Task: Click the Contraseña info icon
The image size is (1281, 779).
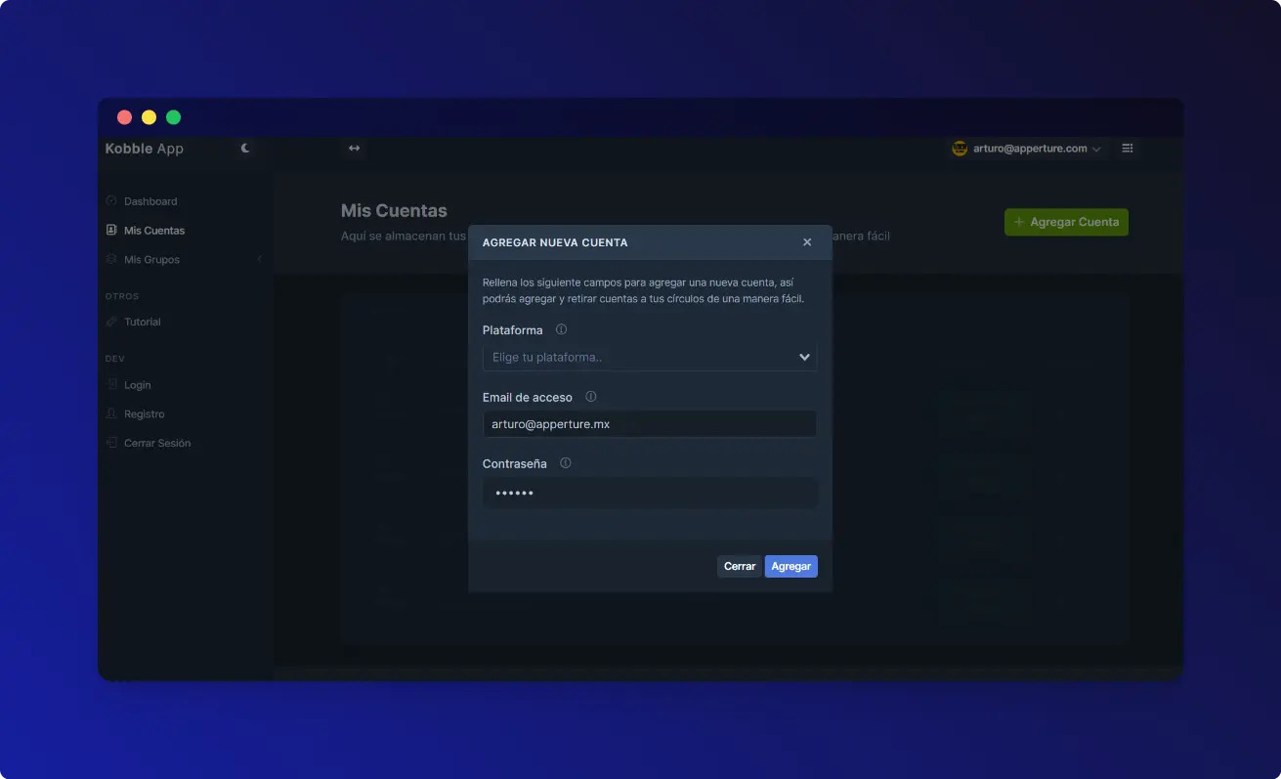Action: [565, 463]
